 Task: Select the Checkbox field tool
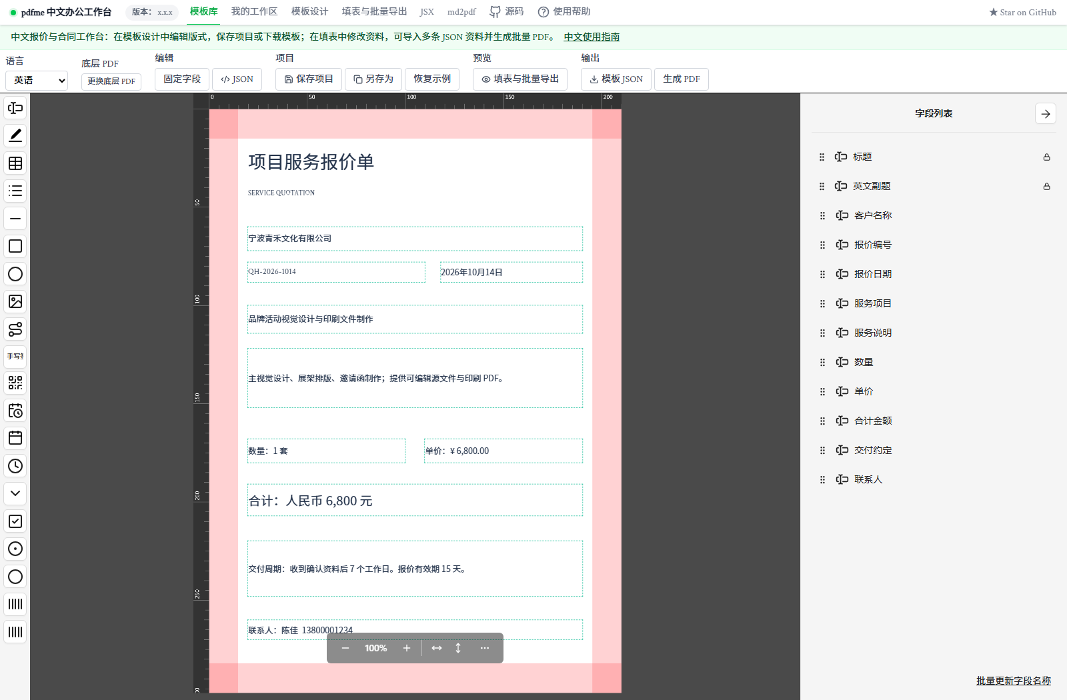[x=15, y=521]
